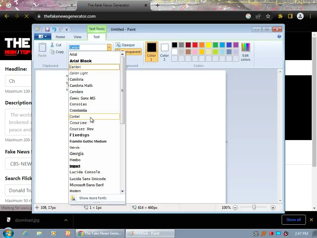
Task: Click the Chrome address bar URL
Action: tap(70, 16)
